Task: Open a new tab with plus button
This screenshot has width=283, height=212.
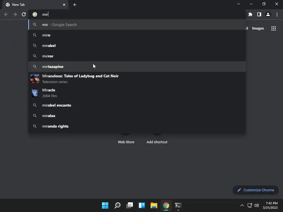Action: [x=75, y=5]
